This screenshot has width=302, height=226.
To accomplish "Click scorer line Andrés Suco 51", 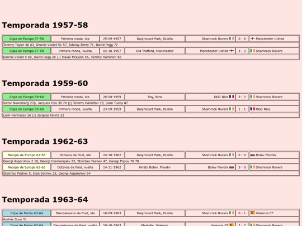I will (150, 219).
